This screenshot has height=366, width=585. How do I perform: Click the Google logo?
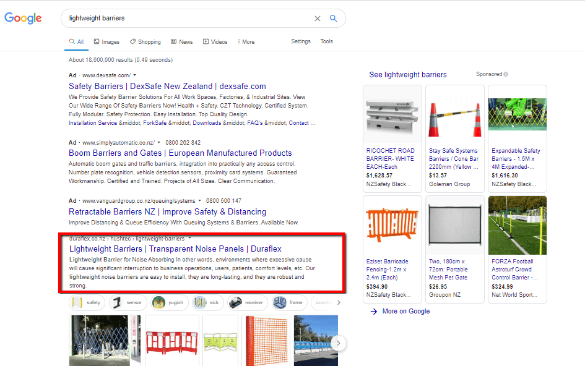coord(23,18)
